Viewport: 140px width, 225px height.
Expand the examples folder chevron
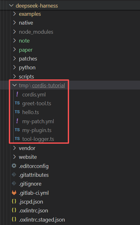[x=15, y=14]
